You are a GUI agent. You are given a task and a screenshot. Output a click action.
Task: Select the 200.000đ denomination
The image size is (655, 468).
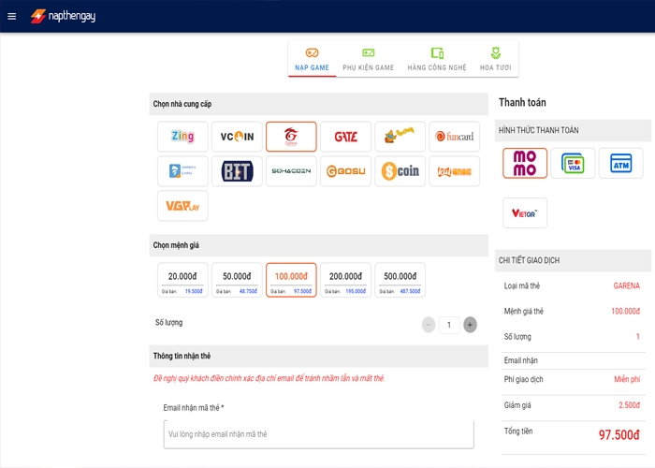[x=345, y=280]
